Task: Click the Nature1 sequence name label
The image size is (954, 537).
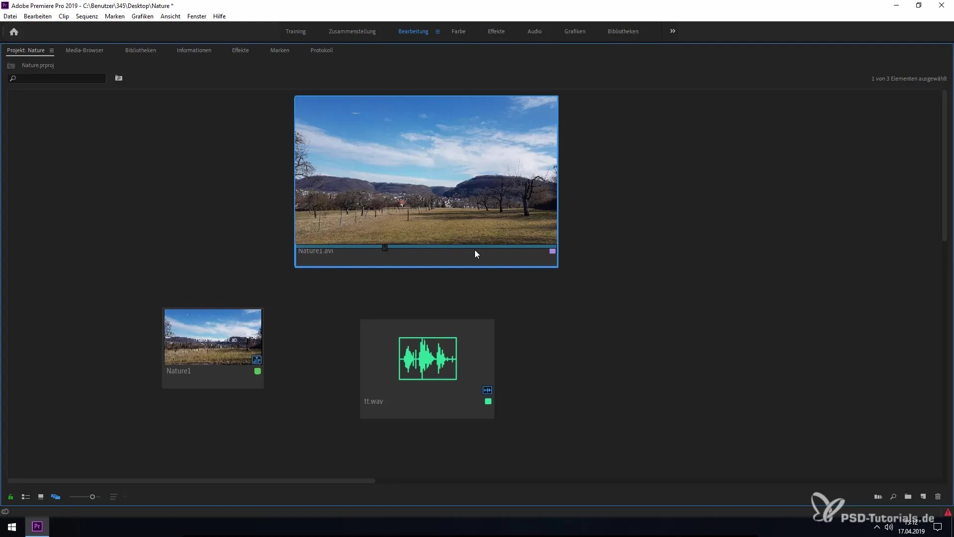Action: (178, 371)
